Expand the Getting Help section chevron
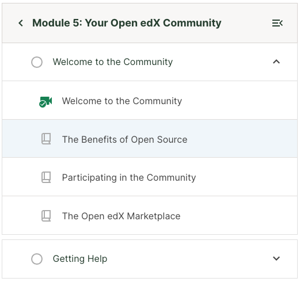The height and width of the screenshot is (282, 300). [x=276, y=258]
